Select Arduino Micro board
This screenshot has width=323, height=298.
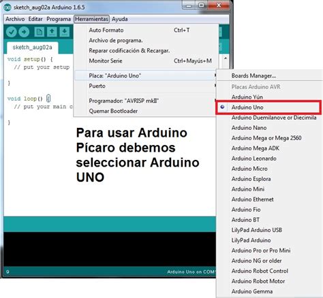tap(269, 169)
